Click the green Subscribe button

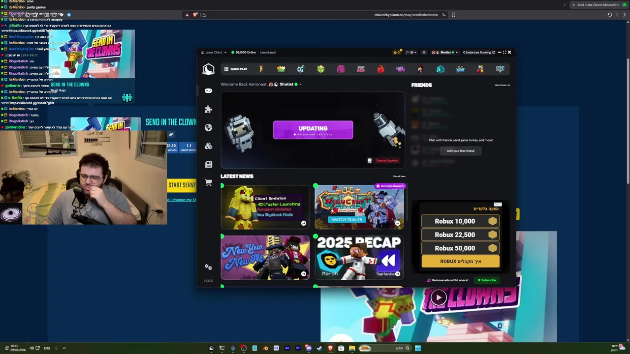(x=487, y=280)
